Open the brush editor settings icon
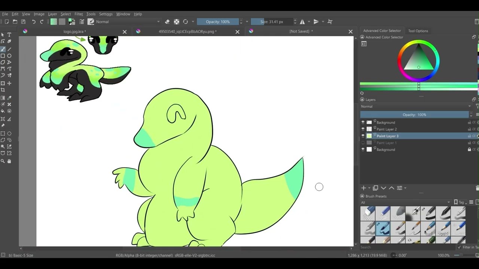The width and height of the screenshot is (479, 269). (82, 22)
